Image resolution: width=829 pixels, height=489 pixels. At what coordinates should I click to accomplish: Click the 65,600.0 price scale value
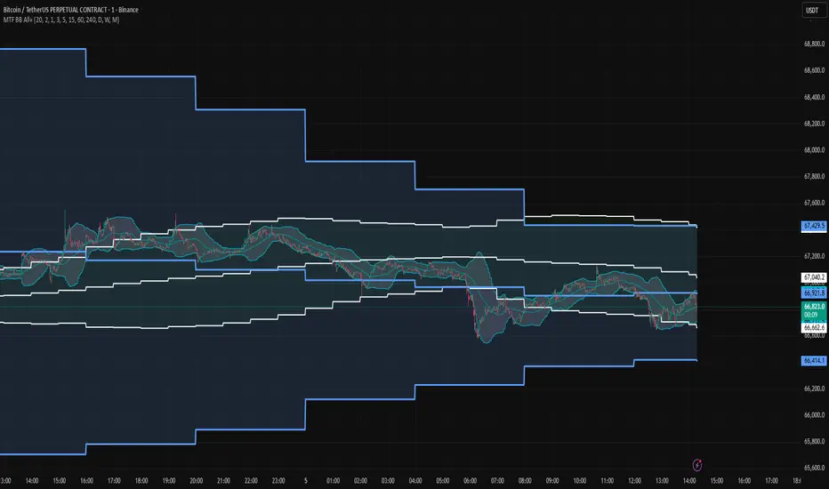814,468
